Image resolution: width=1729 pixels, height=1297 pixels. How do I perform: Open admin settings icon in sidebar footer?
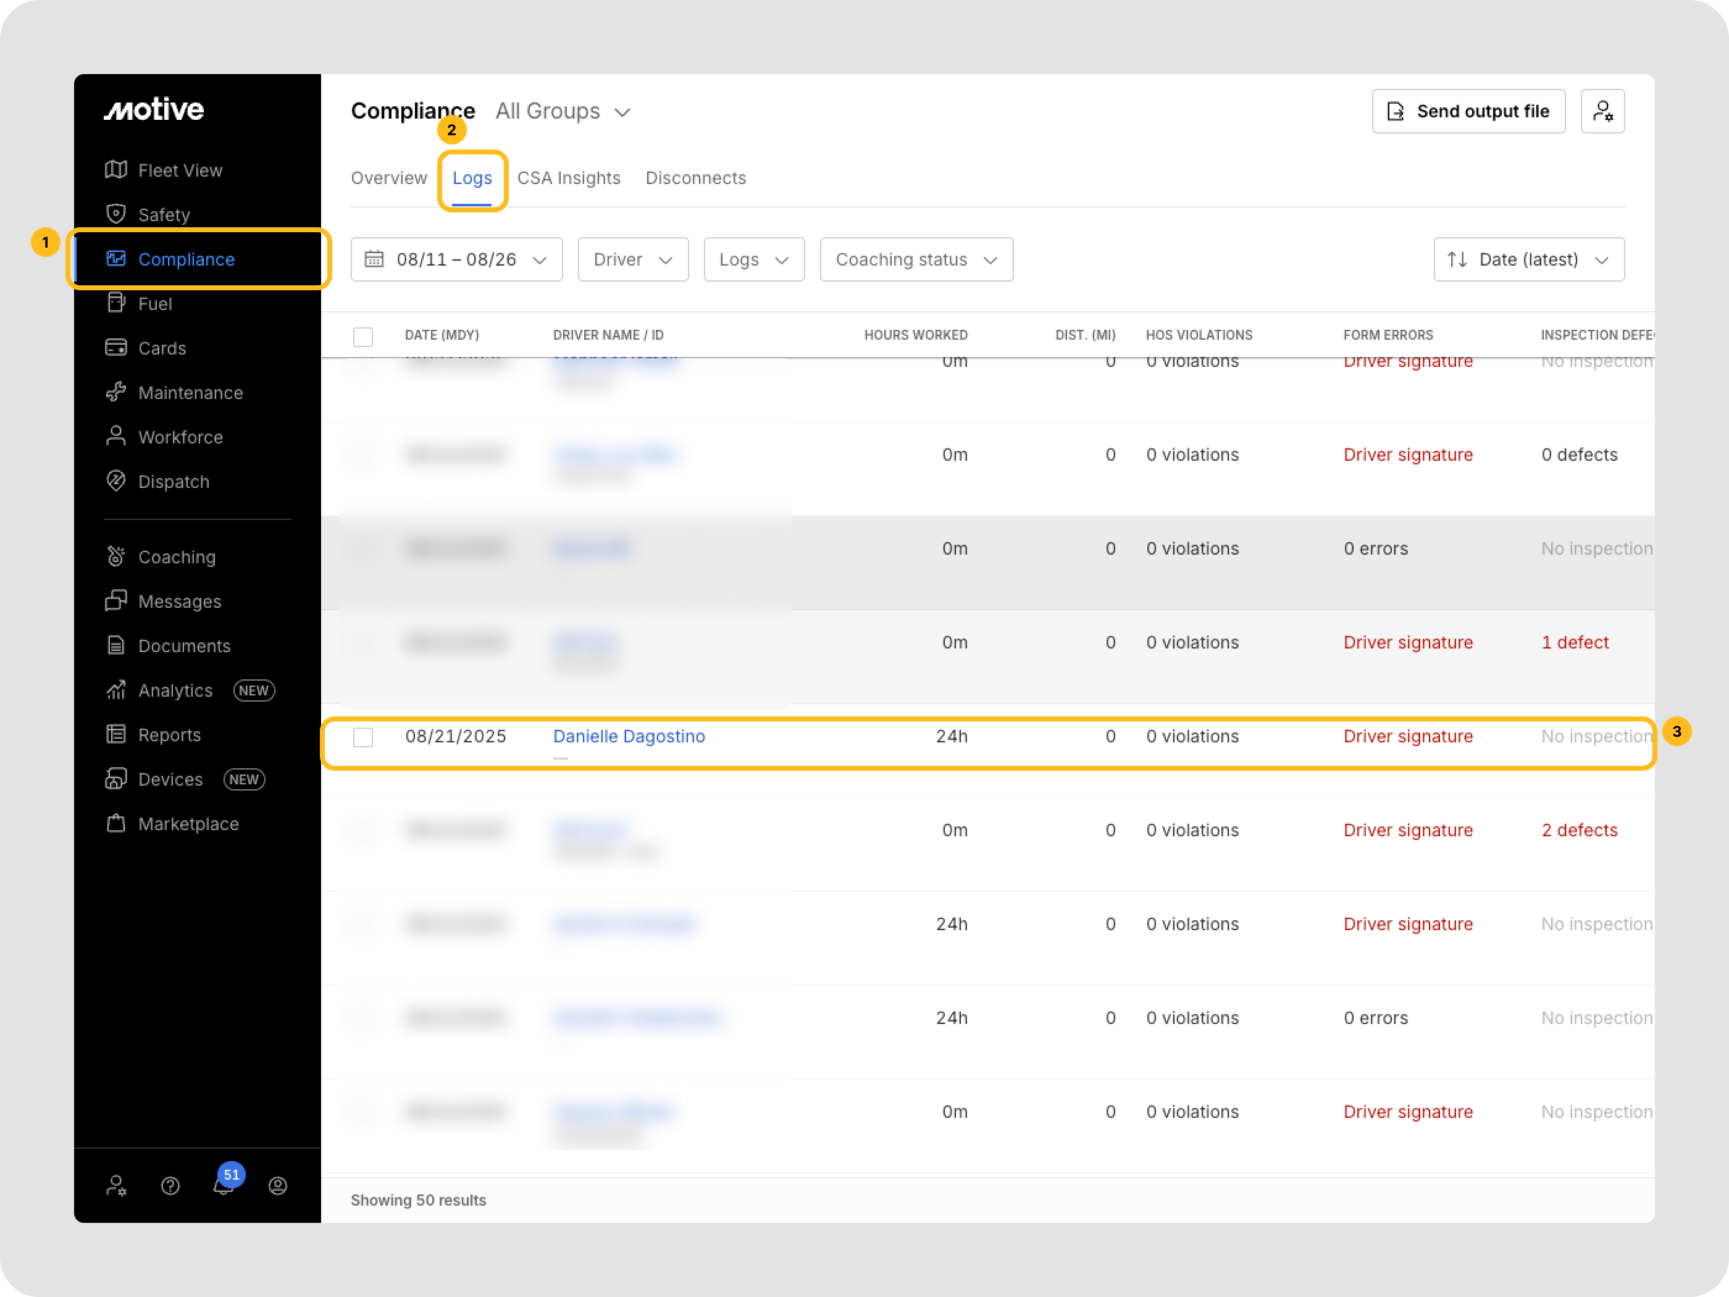point(115,1186)
